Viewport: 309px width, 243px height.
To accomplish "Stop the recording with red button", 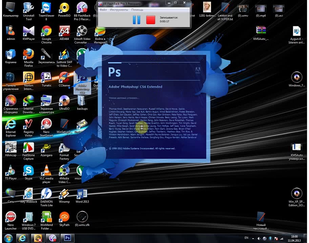I will pos(150,20).
